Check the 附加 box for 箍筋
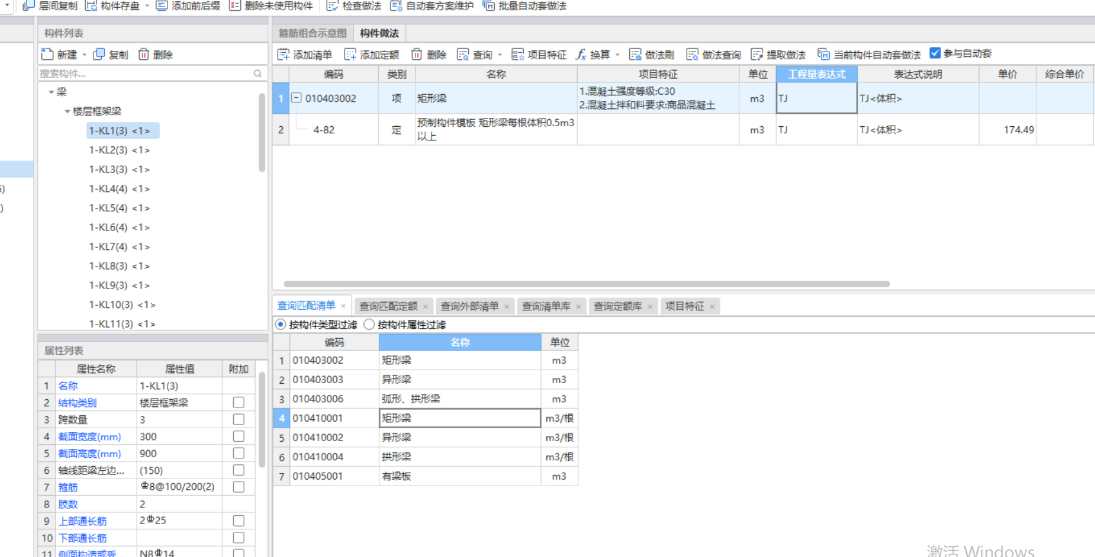This screenshot has width=1095, height=557. [x=238, y=487]
